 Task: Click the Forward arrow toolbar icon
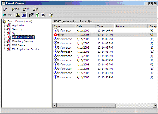10,15
